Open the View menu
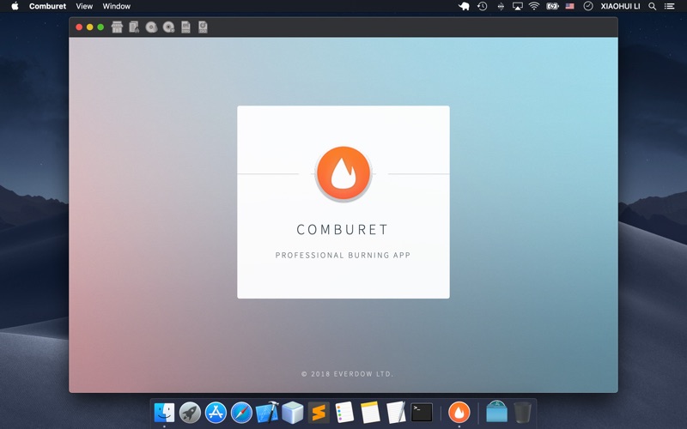This screenshot has height=429, width=687. click(x=84, y=6)
